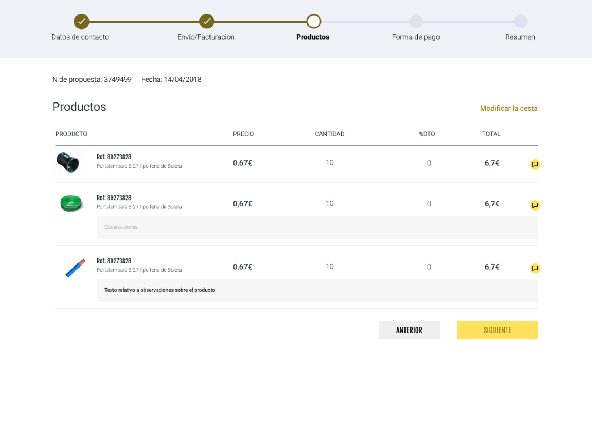Click the Observaciones input field
The width and height of the screenshot is (592, 444).
317,227
